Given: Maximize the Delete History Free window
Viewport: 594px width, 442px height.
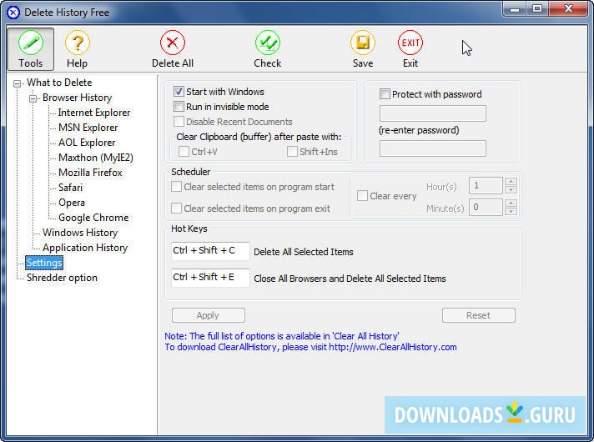Looking at the screenshot, I should coord(537,8).
